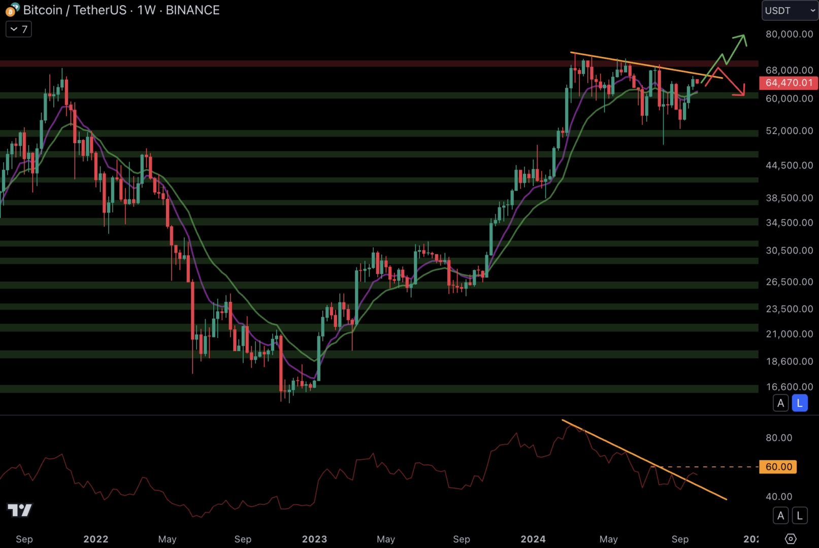The width and height of the screenshot is (819, 548).
Task: Open the USDT currency dropdown
Action: point(790,11)
